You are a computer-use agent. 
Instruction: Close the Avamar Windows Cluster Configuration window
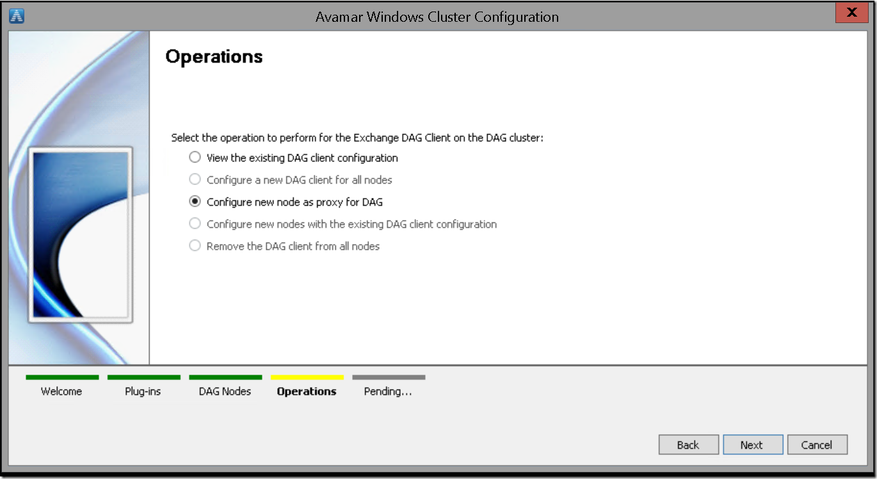point(852,12)
